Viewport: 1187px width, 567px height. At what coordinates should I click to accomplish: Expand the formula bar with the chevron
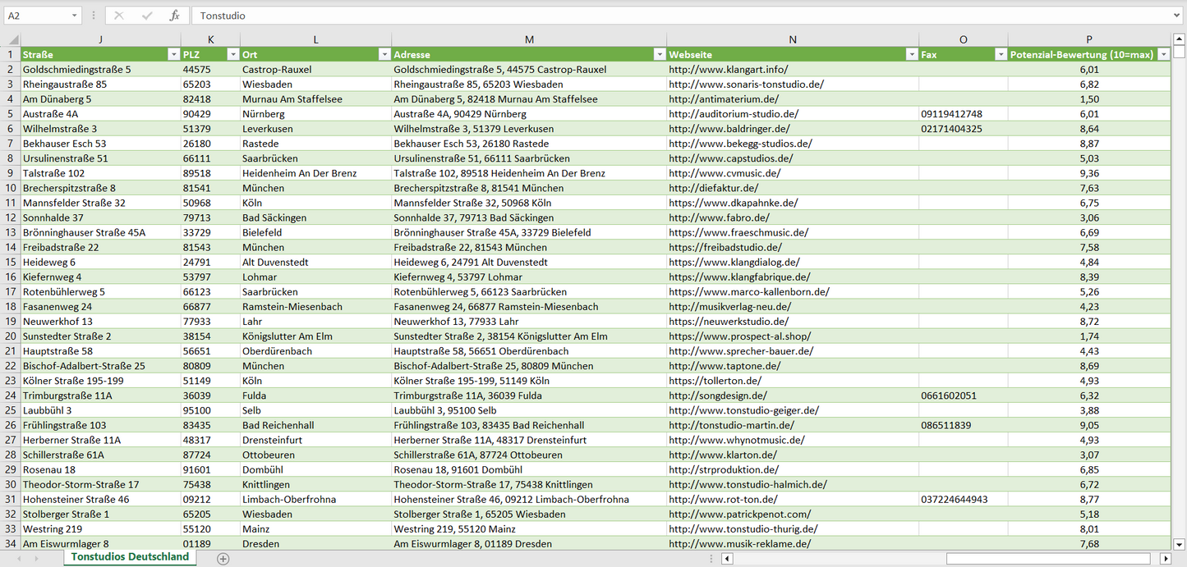click(1178, 16)
